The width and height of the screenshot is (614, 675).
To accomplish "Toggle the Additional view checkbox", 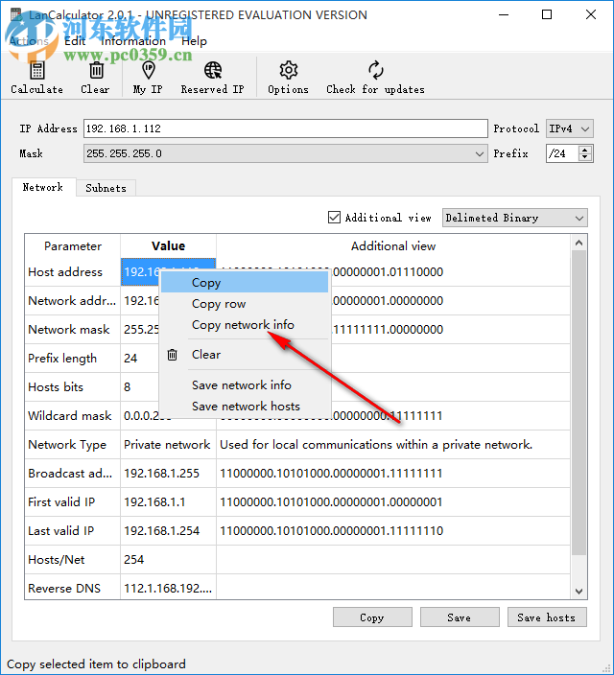I will [334, 218].
